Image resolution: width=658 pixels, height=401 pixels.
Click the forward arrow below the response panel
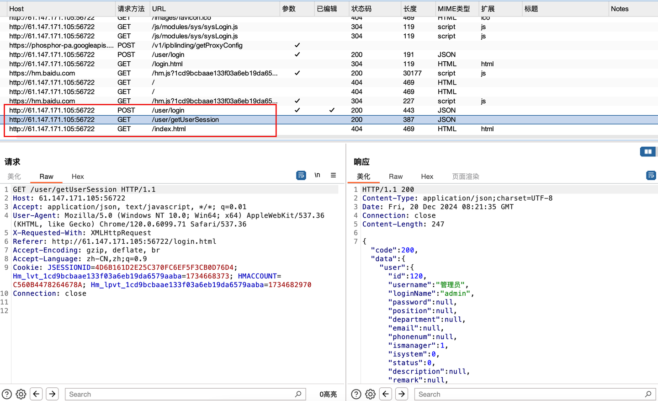[x=401, y=394]
